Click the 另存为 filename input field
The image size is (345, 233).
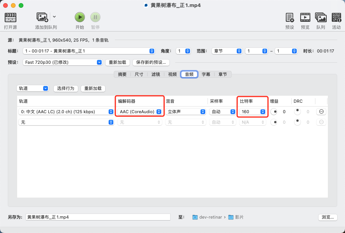pyautogui.click(x=97, y=217)
